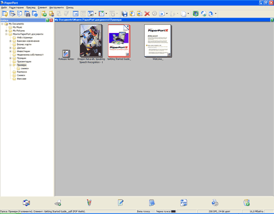This screenshot has height=214, width=274.
Task: Open dropdown arrow next to page view icon
Action: pos(95,14)
